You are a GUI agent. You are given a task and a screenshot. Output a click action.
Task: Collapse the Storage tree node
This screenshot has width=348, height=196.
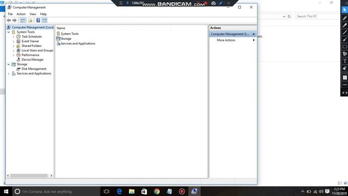pos(9,64)
